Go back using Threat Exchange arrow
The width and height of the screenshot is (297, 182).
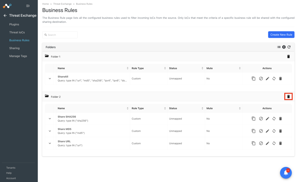pyautogui.click(x=5, y=16)
